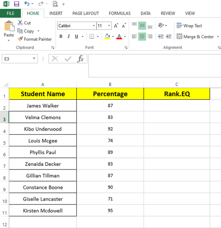221x228 pixels.
Task: Toggle Bold formatting
Action: click(x=61, y=36)
